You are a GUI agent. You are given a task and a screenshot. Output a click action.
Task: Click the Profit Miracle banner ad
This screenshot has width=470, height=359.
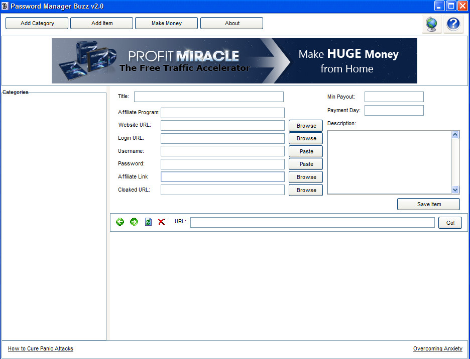234,61
